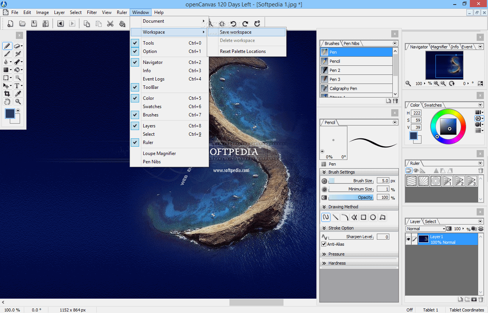Open the Document submenu
The width and height of the screenshot is (488, 313).
pyautogui.click(x=170, y=21)
